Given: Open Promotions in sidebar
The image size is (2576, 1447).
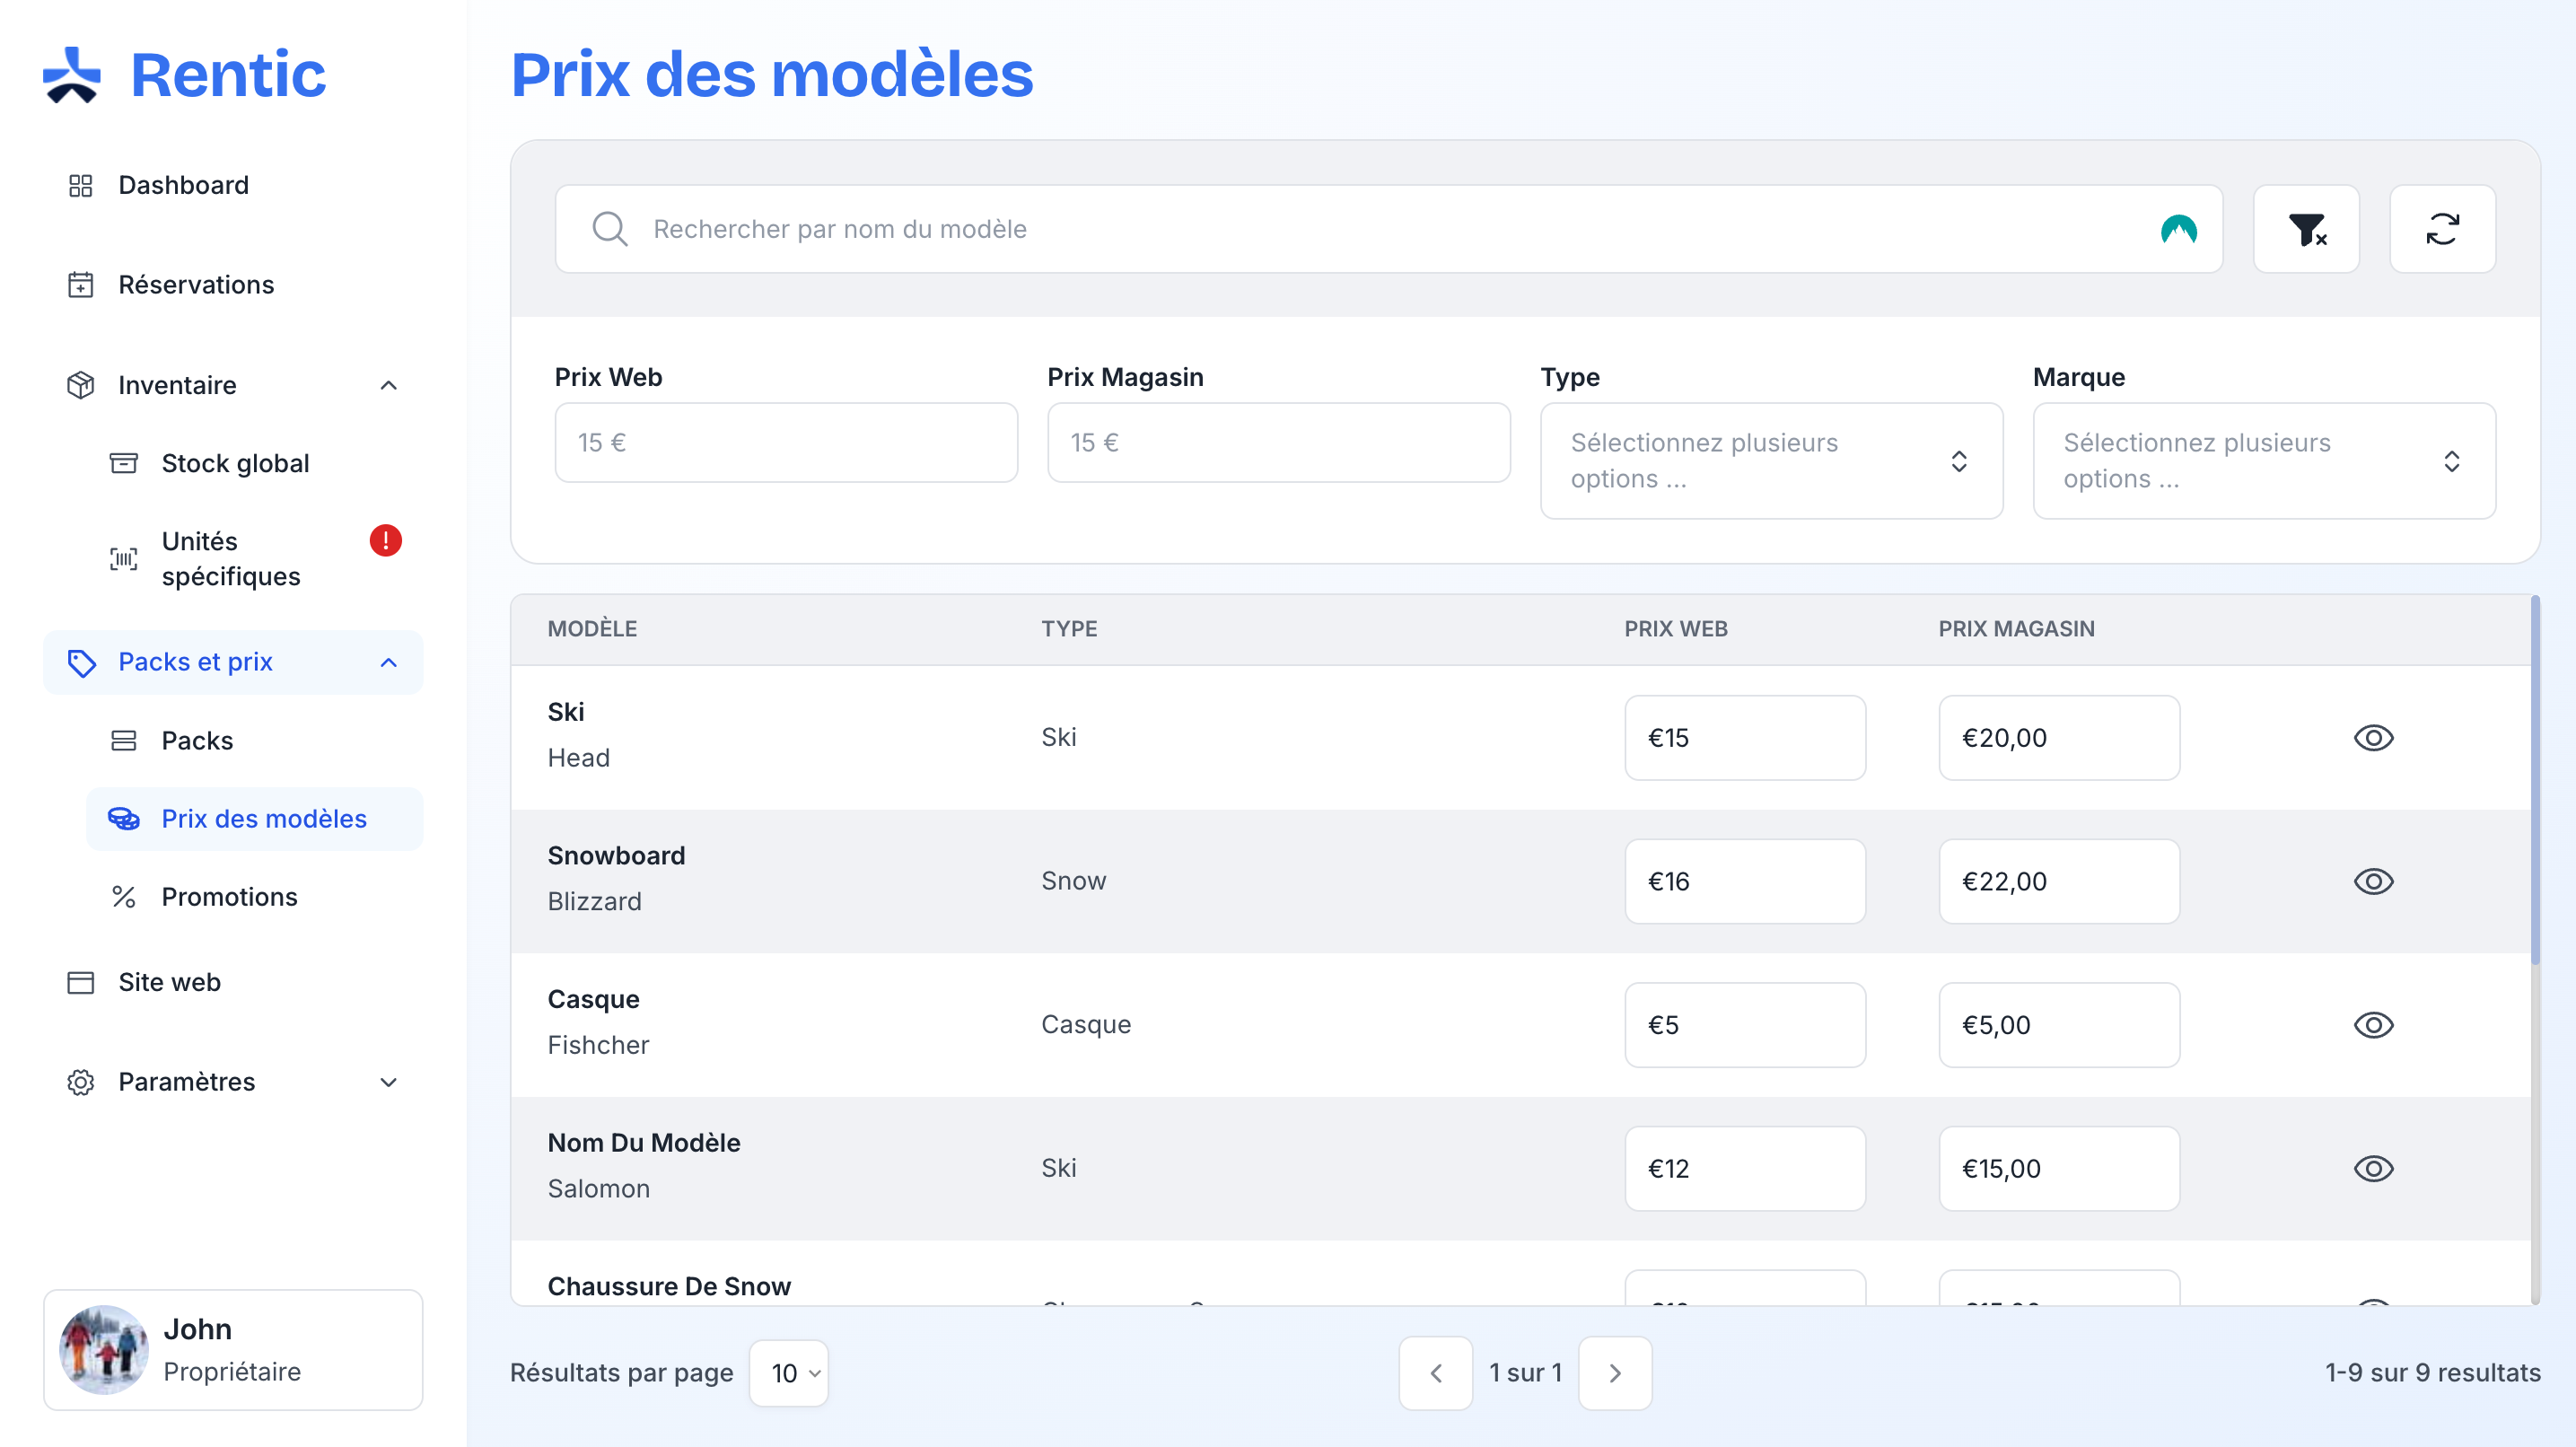Looking at the screenshot, I should click(229, 897).
